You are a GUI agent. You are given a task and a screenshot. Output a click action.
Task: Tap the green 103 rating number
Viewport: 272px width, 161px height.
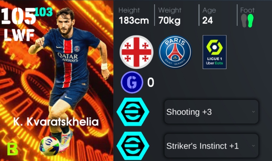[x=44, y=12]
